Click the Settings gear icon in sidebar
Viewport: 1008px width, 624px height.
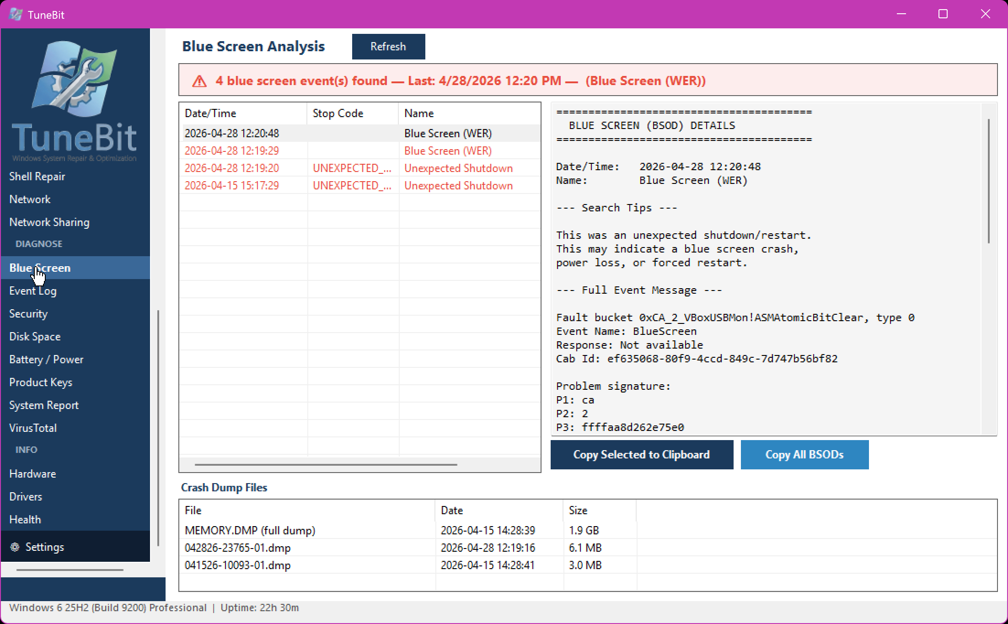15,547
